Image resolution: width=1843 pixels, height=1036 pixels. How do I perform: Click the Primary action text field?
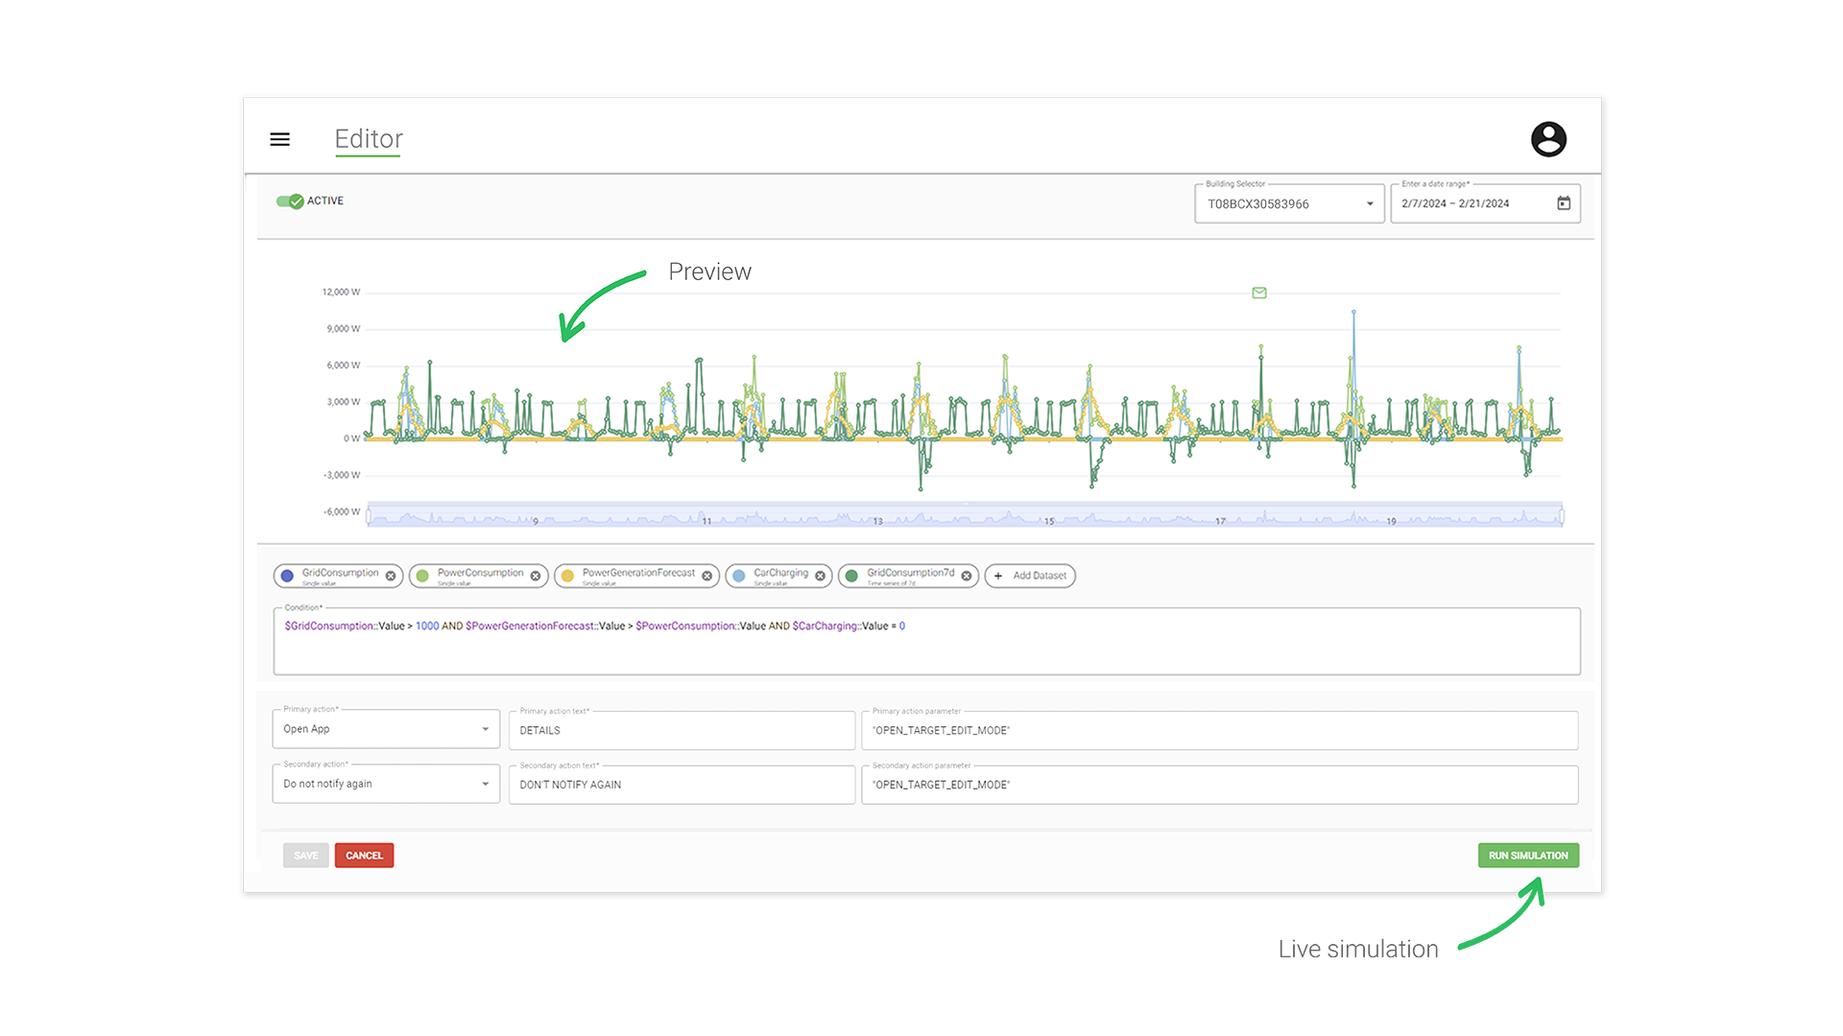(682, 731)
